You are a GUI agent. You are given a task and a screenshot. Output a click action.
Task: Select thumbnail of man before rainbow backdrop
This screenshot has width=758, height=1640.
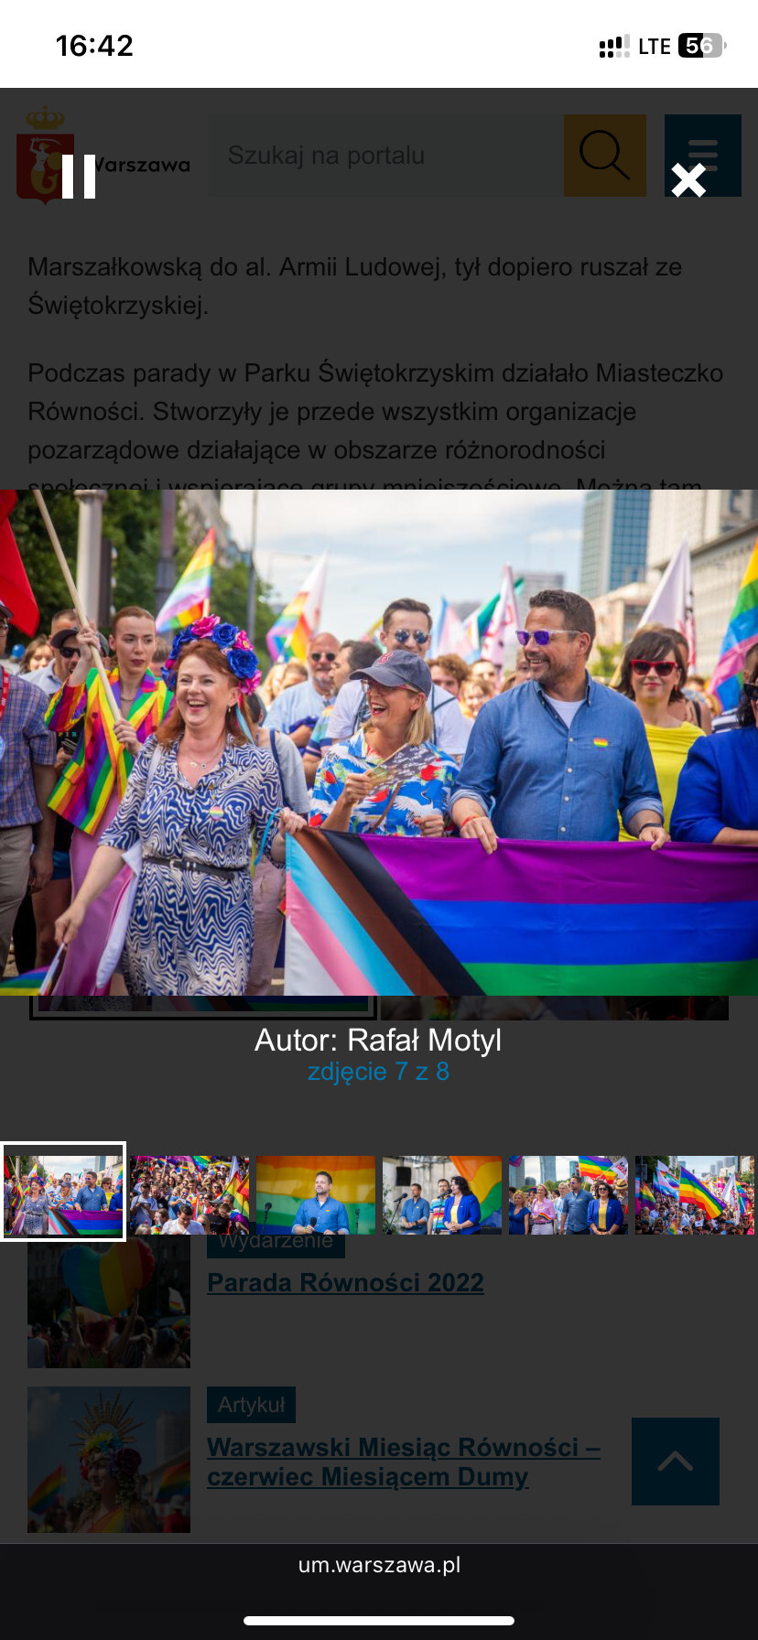316,1194
